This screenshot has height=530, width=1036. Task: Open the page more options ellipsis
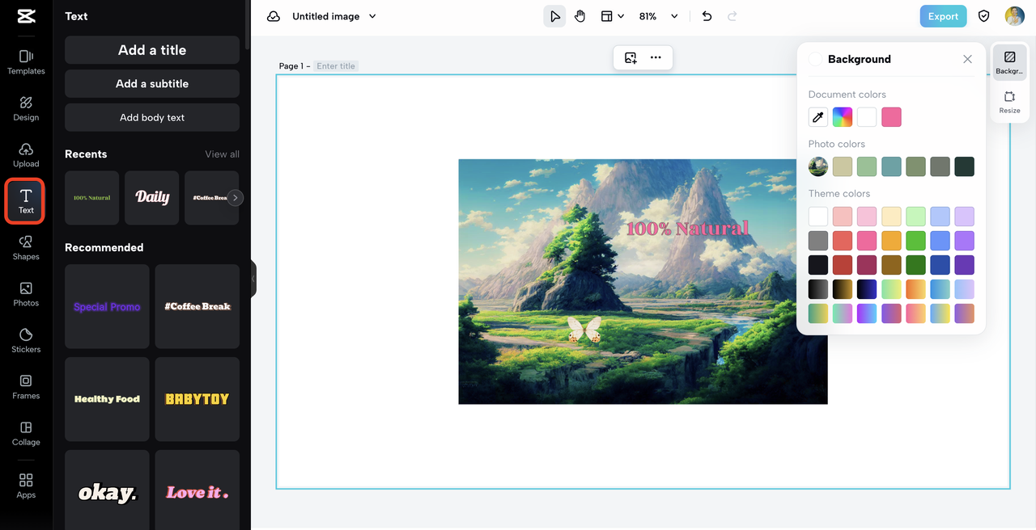pyautogui.click(x=656, y=57)
